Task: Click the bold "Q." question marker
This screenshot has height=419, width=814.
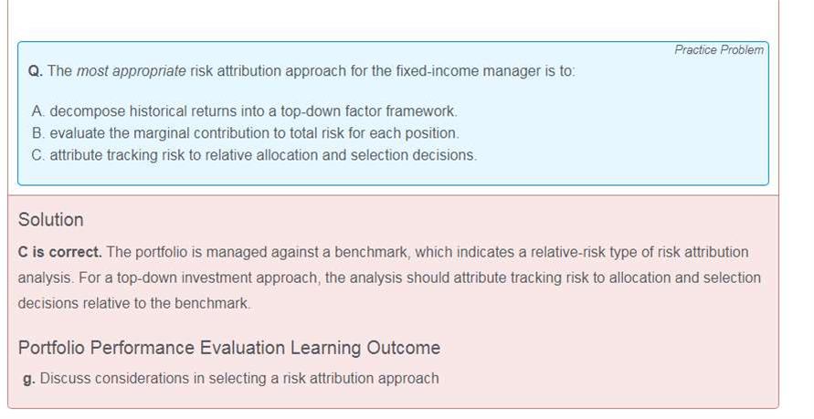Action: coord(36,71)
